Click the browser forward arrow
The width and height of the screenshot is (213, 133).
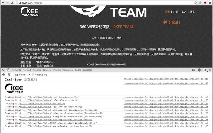tap(7, 3)
